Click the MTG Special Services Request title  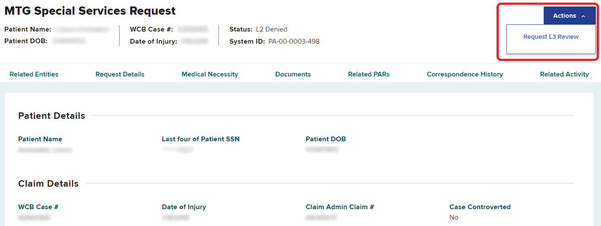point(90,11)
